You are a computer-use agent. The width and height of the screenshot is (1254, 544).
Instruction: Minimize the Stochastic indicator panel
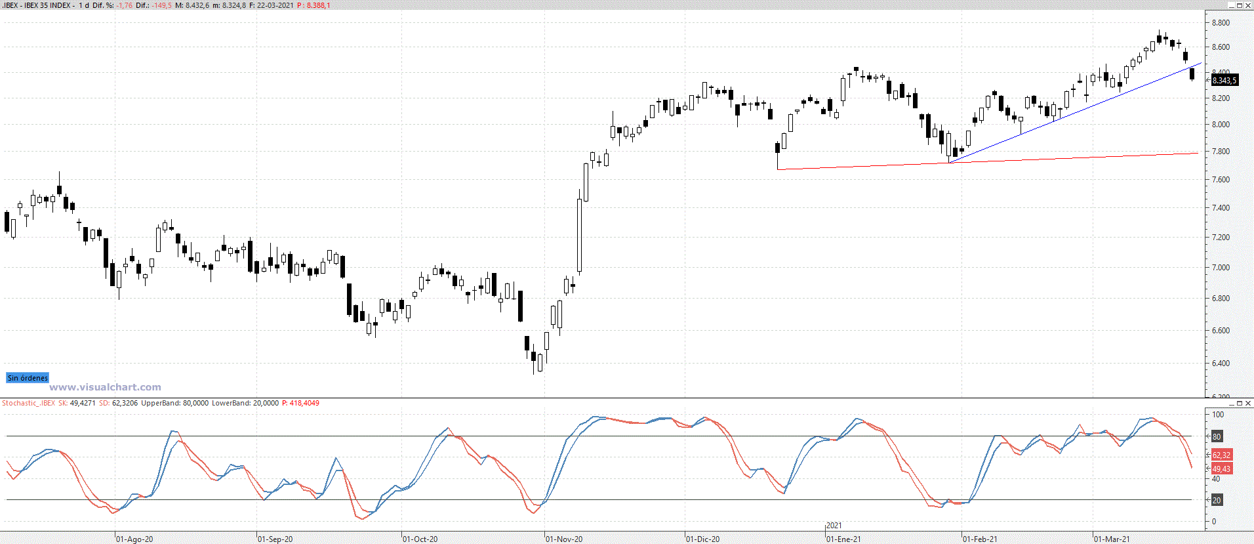pyautogui.click(x=1230, y=404)
